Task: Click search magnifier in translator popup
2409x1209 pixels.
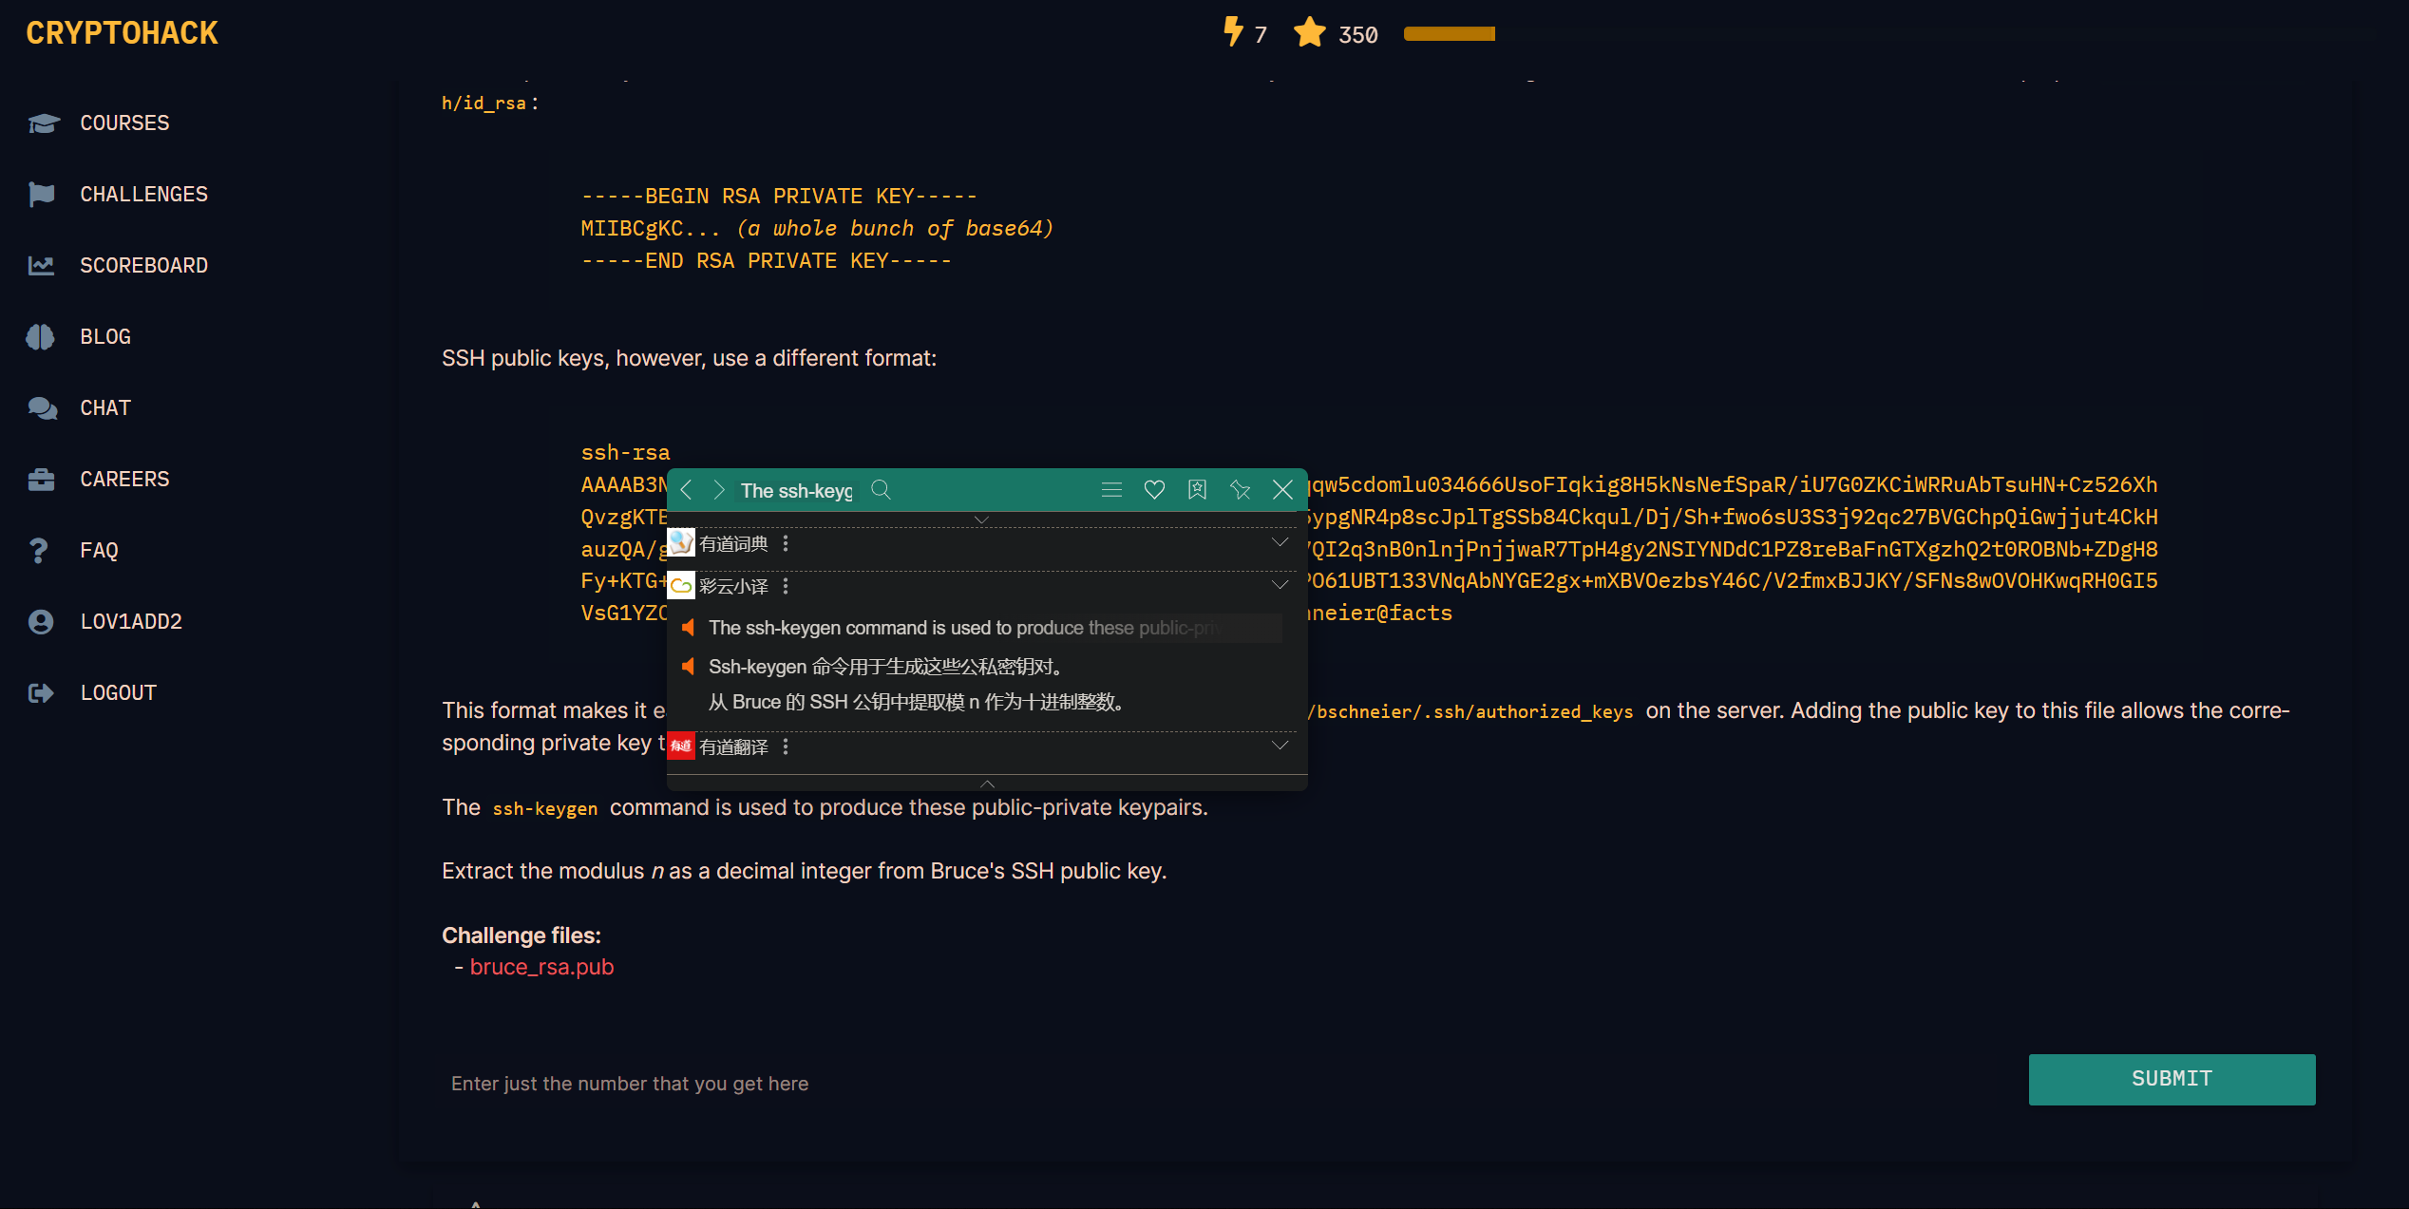Action: click(881, 490)
